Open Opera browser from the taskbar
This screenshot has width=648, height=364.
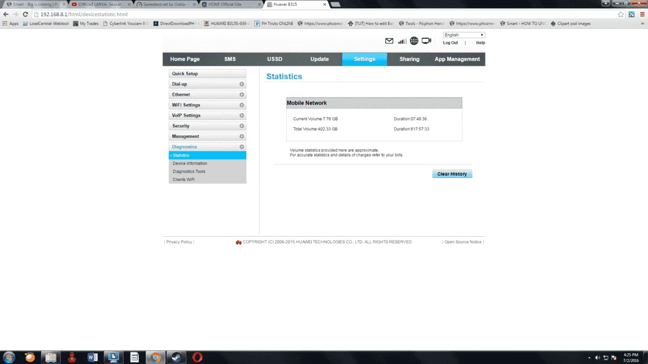tap(198, 357)
